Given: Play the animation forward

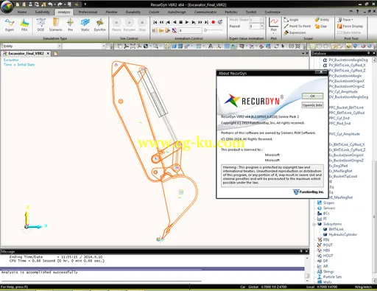Looking at the screenshot, I should (187, 22).
